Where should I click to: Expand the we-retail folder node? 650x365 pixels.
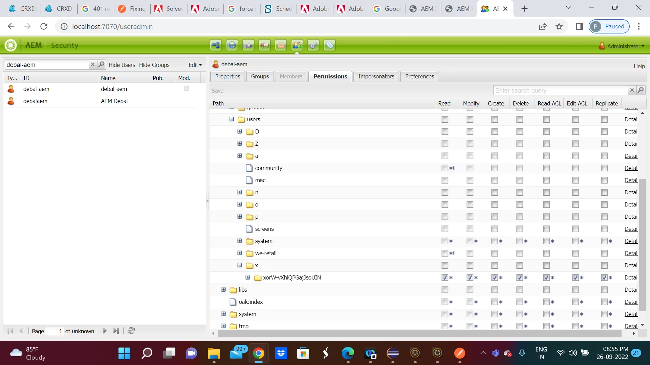point(240,253)
